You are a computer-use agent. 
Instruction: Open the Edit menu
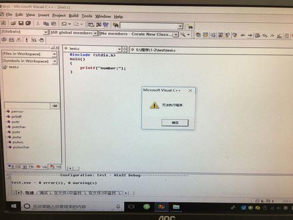pyautogui.click(x=19, y=15)
